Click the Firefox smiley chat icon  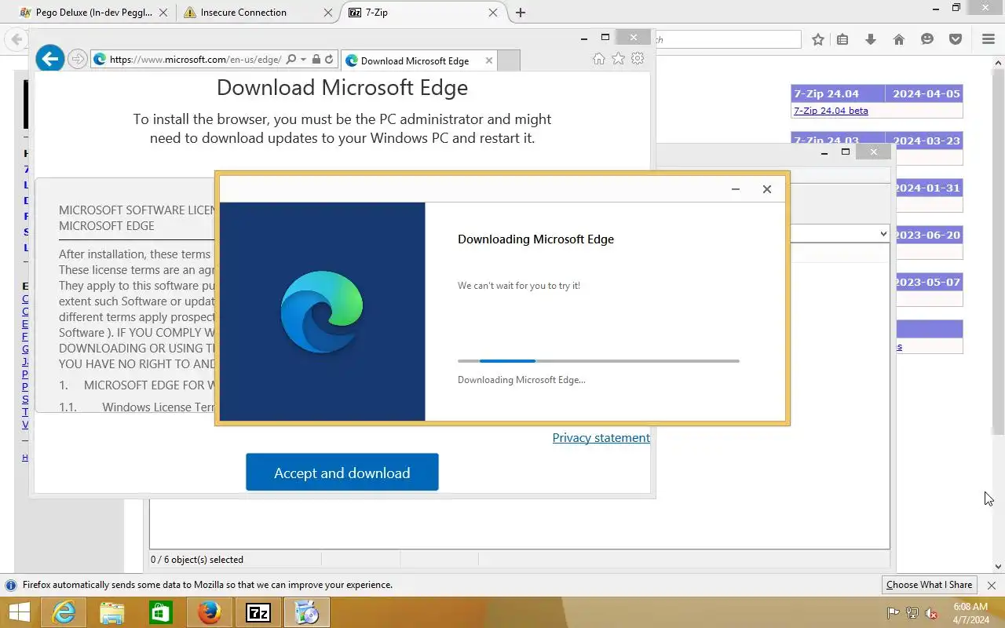[927, 39]
